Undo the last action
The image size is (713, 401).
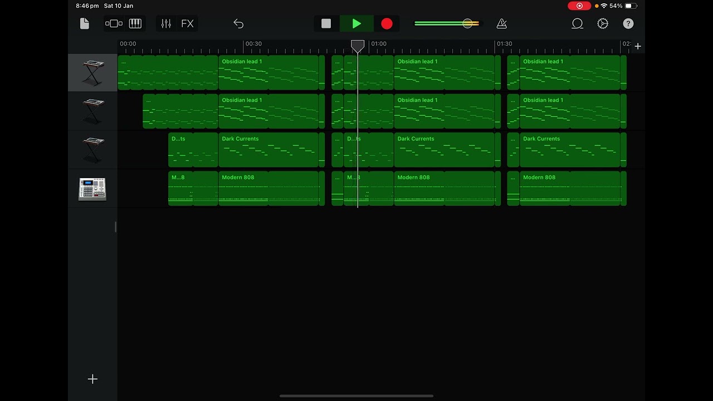tap(238, 23)
